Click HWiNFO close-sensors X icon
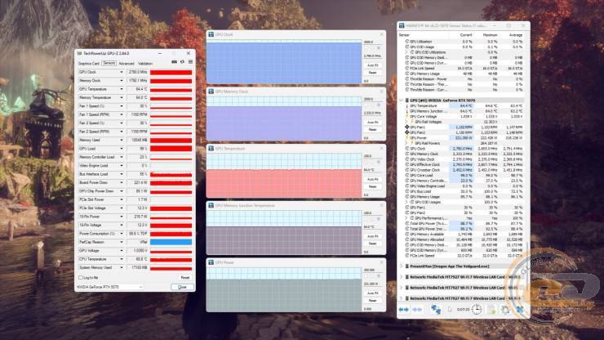Screen dimensions: 604x340 point(520,310)
